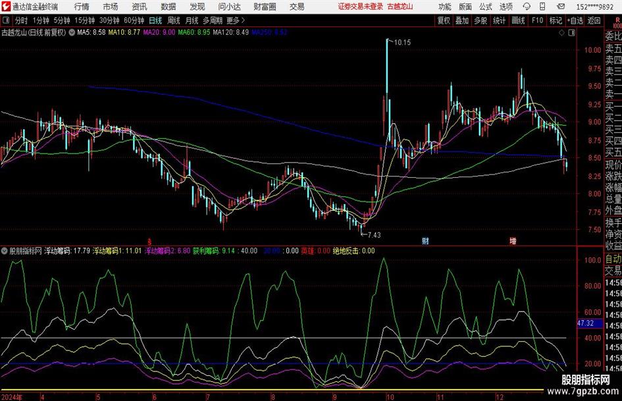Click the gear icon beside 古越龙山 title
Viewport: 622px width, 401px height.
coord(71,32)
